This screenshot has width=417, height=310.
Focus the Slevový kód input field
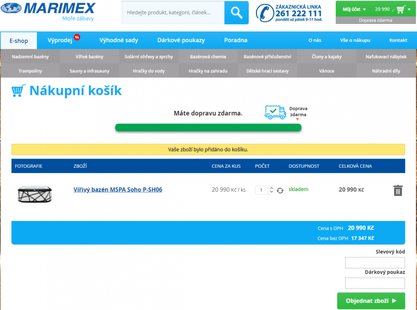point(375,263)
